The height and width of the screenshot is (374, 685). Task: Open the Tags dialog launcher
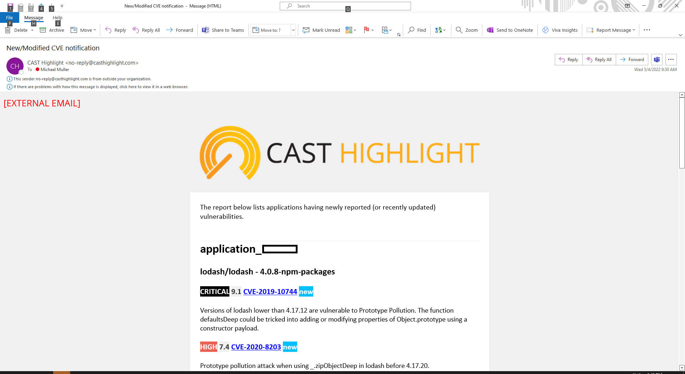click(x=399, y=35)
